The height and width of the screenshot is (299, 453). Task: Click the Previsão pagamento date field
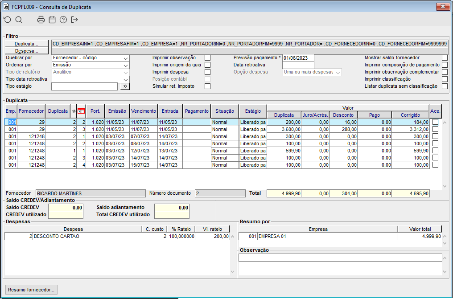[x=298, y=58]
